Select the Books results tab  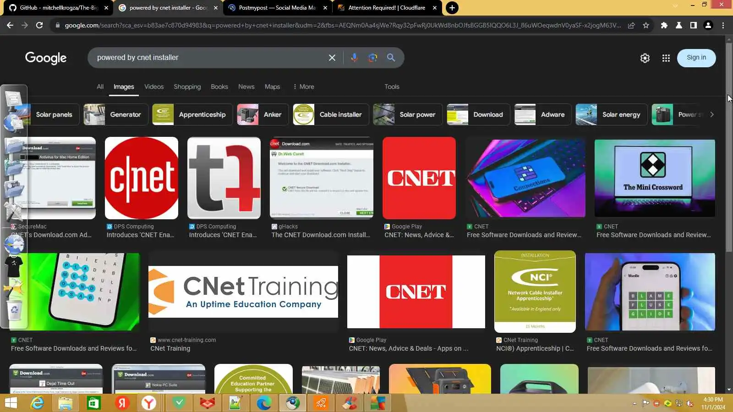(x=219, y=87)
